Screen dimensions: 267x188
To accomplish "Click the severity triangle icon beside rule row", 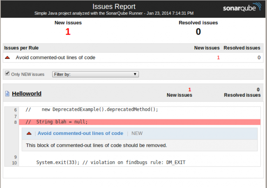I will 8,58.
